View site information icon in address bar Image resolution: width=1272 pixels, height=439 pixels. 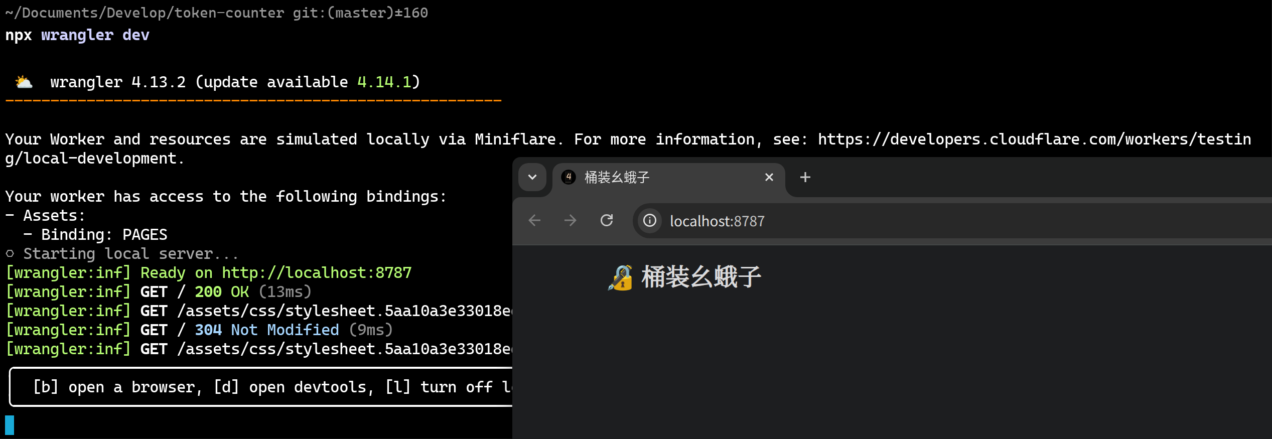click(x=650, y=220)
